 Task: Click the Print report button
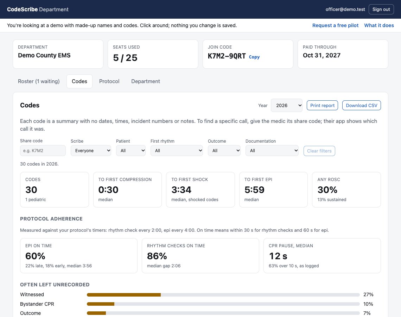pyautogui.click(x=322, y=105)
